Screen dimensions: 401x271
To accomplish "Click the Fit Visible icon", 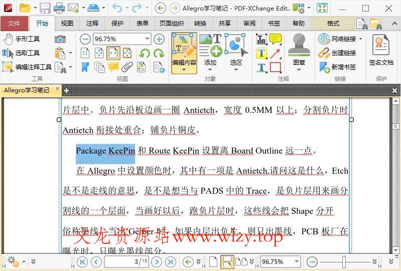I will [127, 53].
